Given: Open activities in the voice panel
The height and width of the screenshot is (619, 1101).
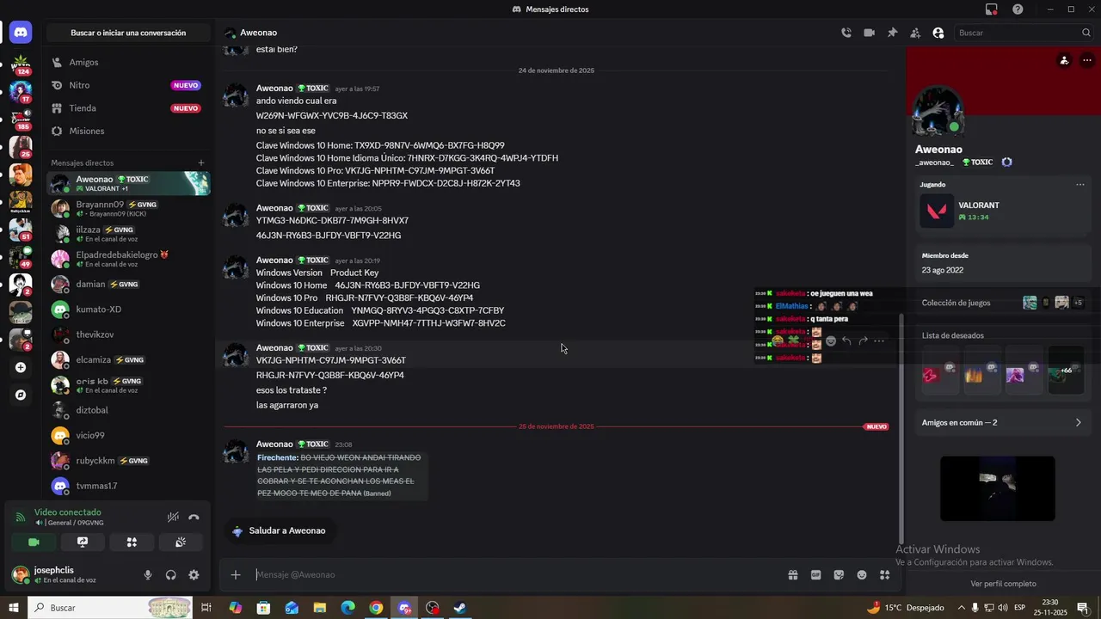Looking at the screenshot, I should click(132, 542).
